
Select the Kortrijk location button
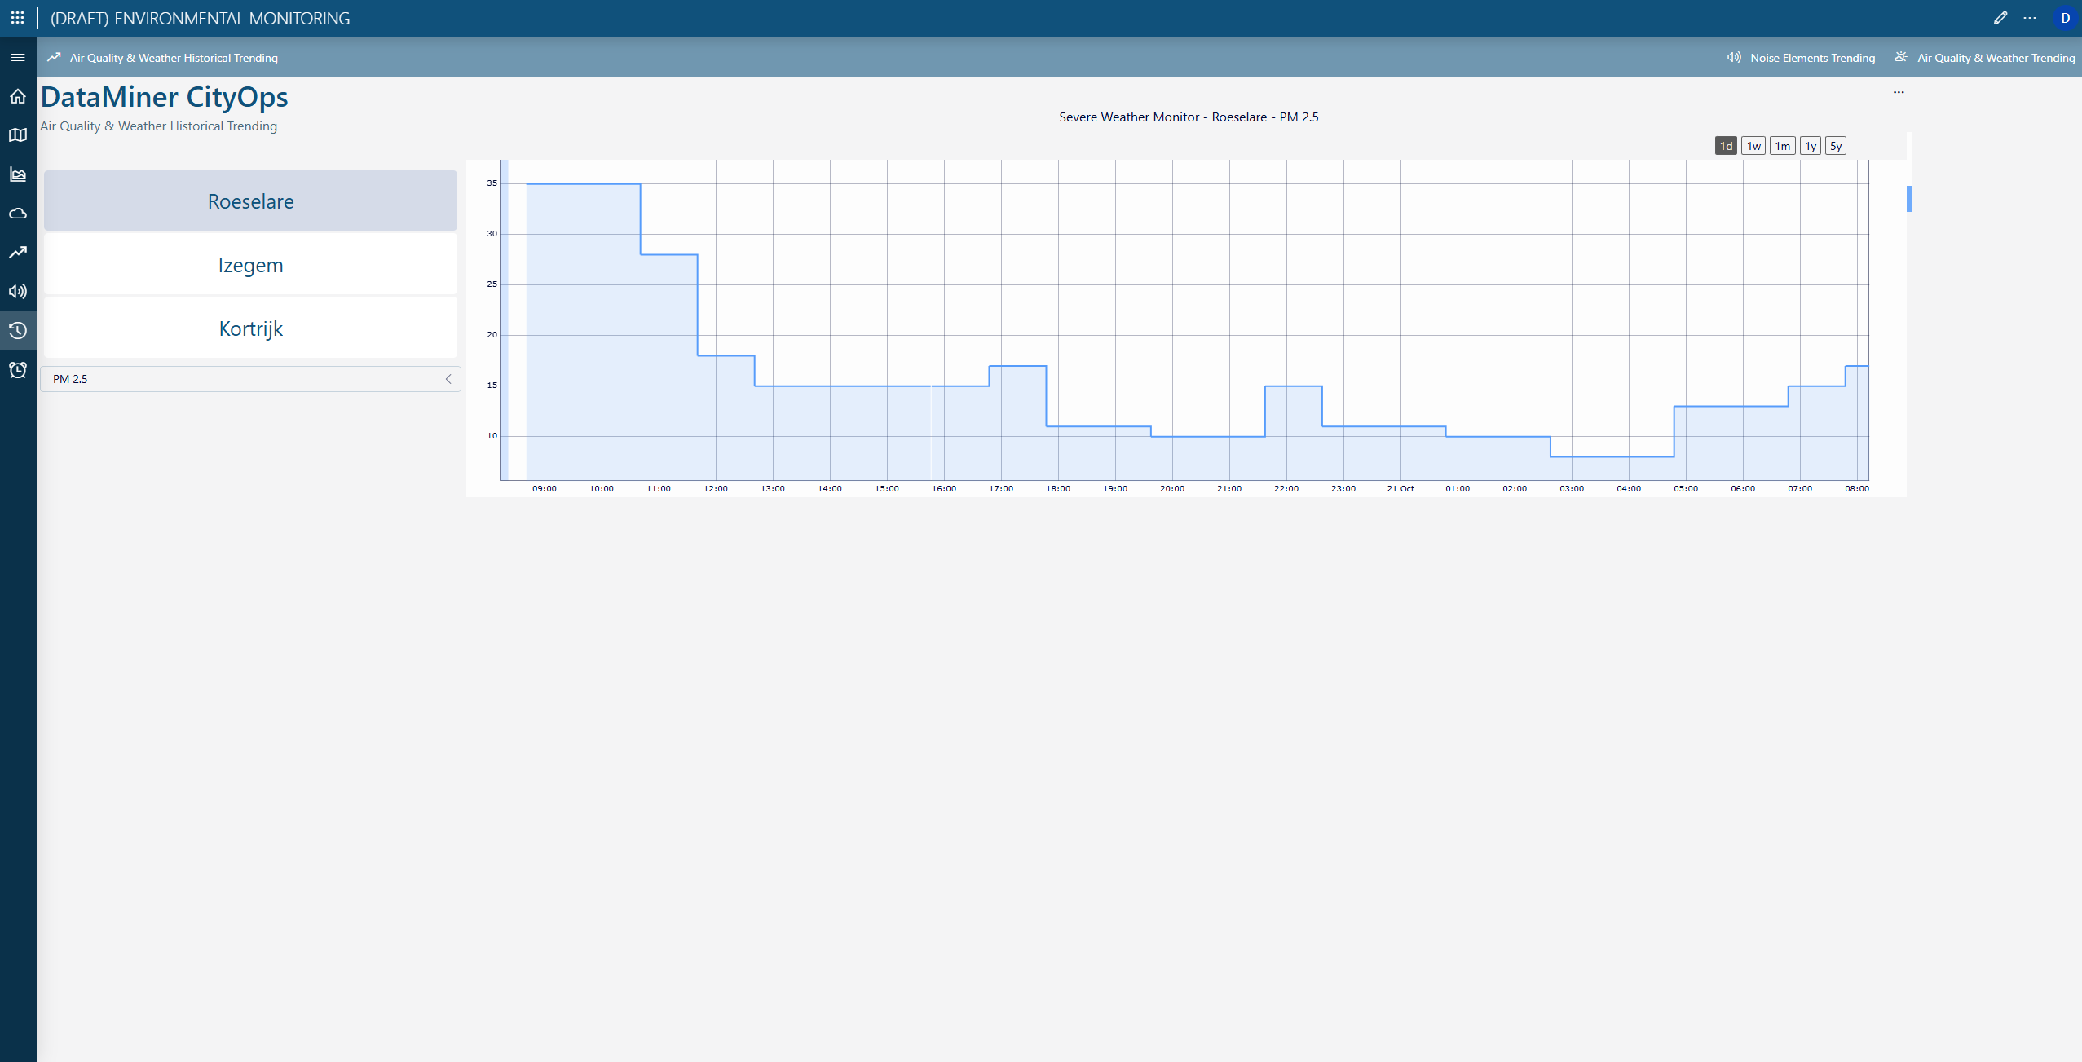[x=250, y=328]
